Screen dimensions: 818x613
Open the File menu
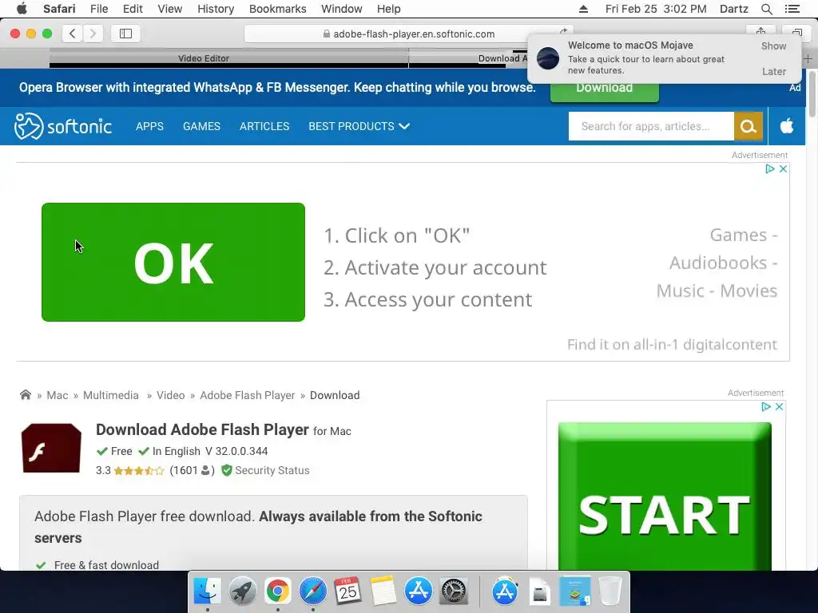click(98, 9)
